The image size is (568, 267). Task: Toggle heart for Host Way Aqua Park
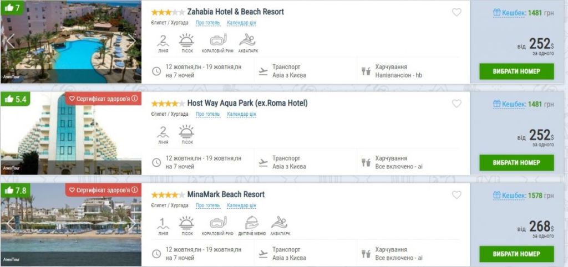(x=457, y=104)
